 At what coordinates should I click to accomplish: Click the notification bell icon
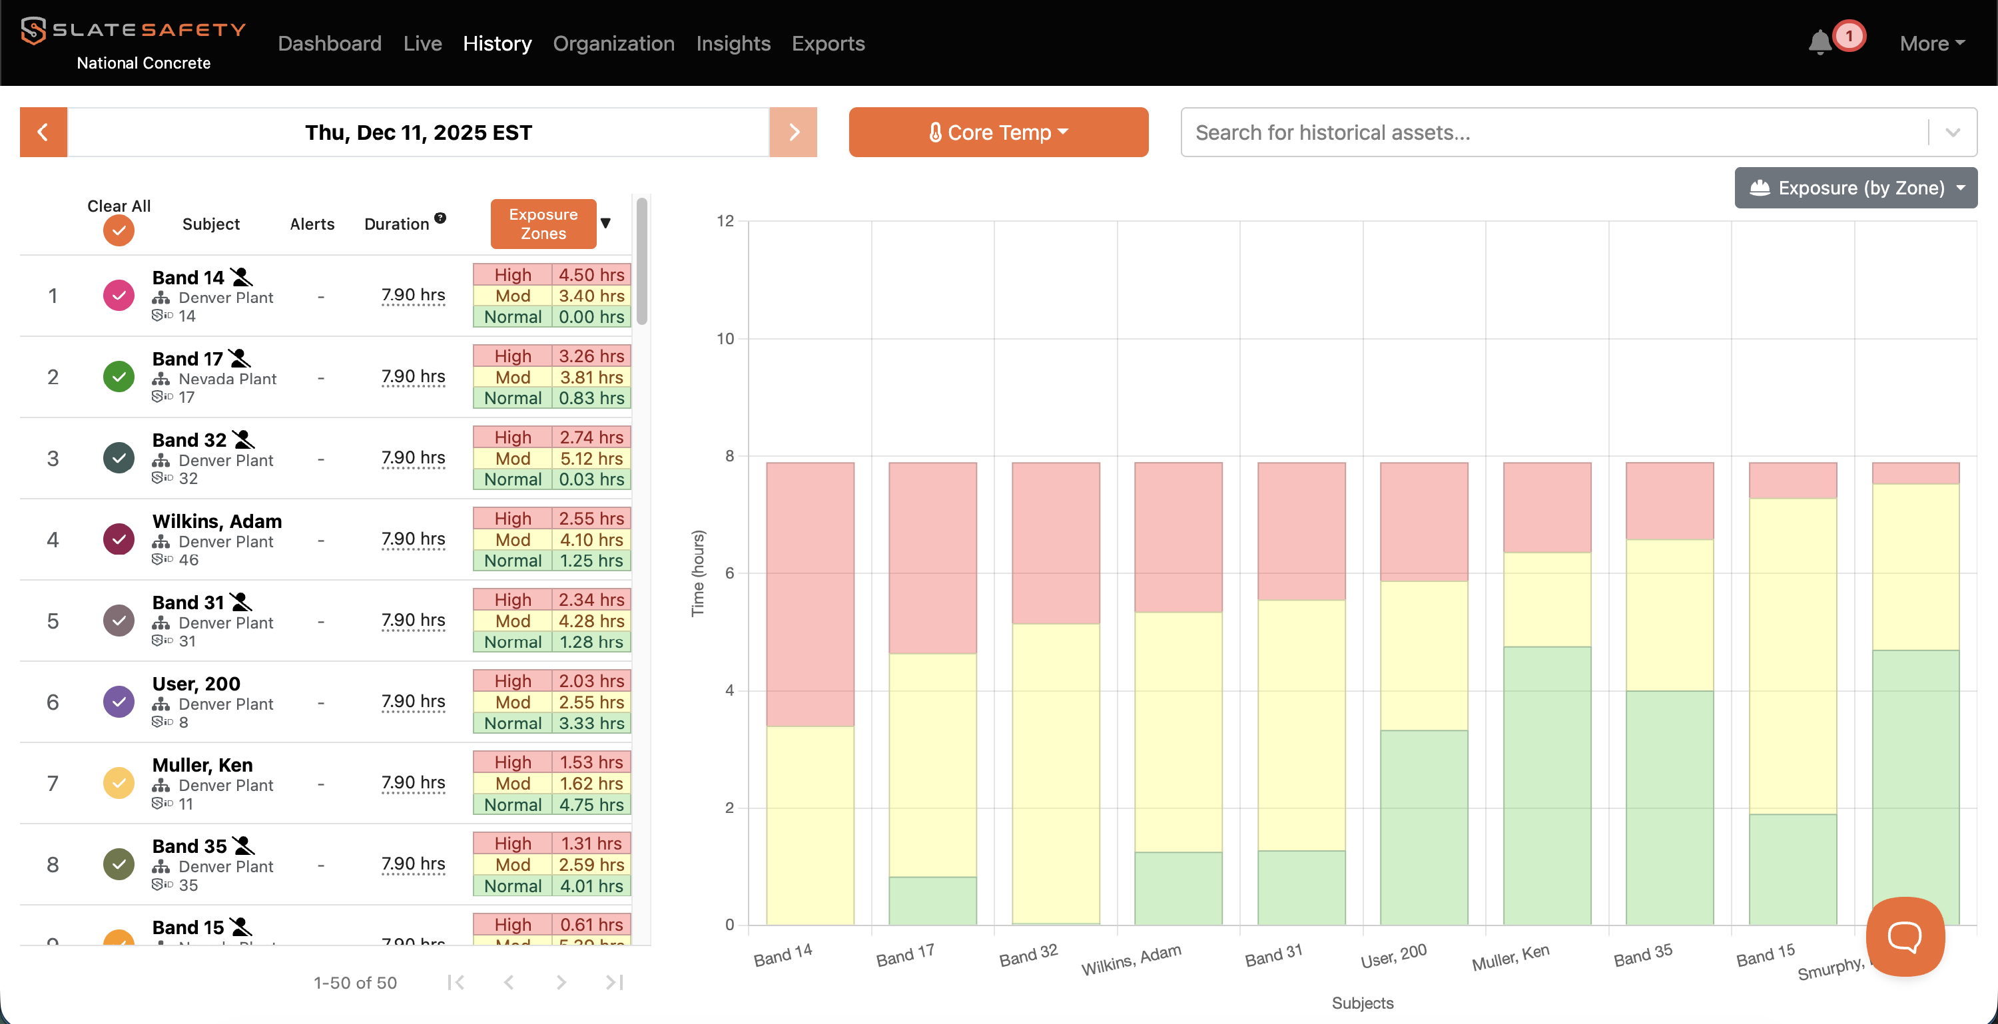tap(1819, 43)
